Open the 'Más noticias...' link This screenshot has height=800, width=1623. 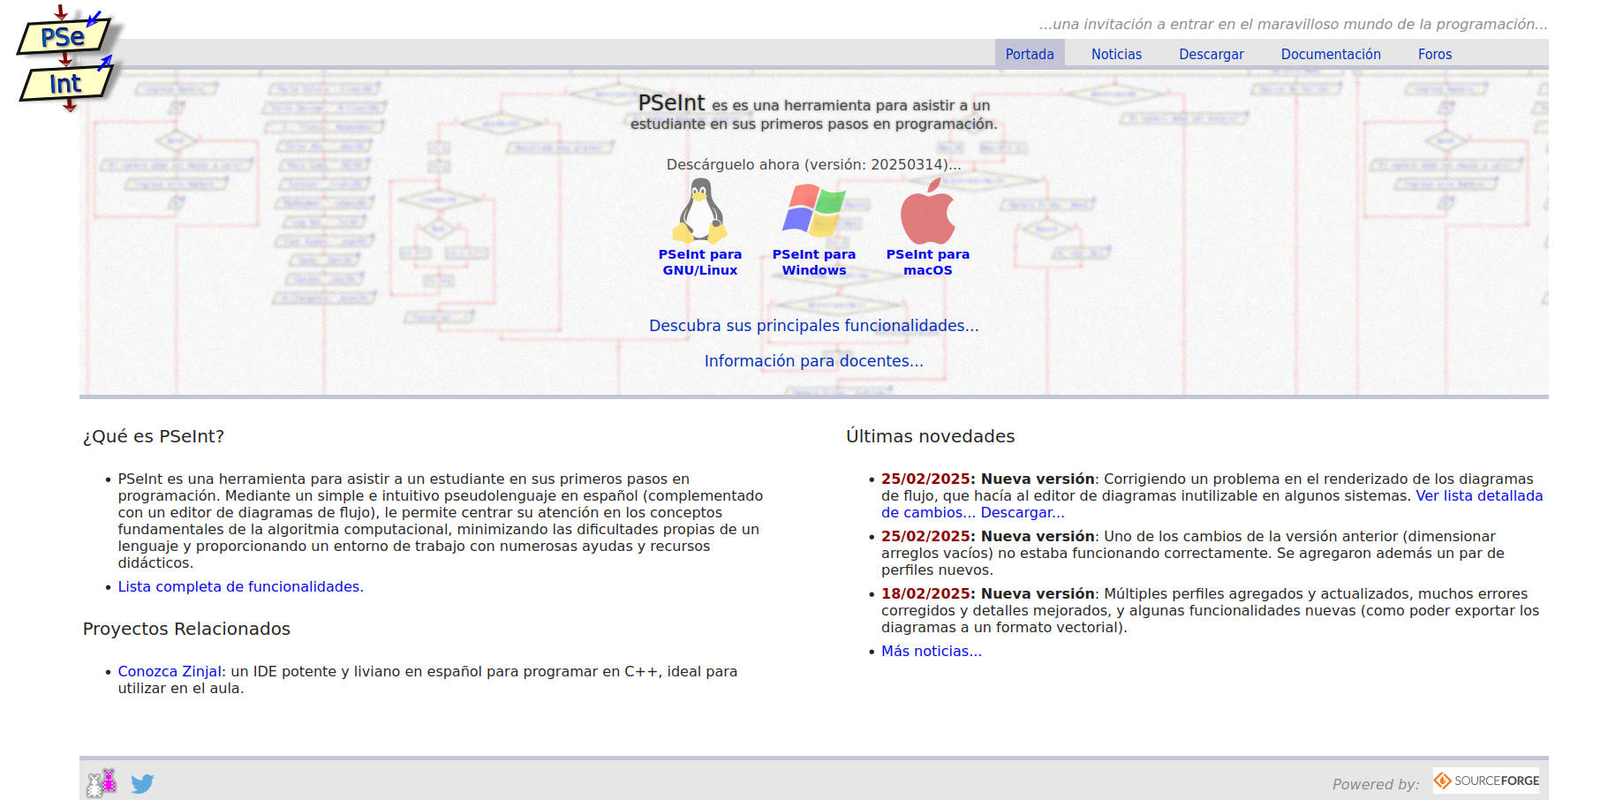click(931, 651)
